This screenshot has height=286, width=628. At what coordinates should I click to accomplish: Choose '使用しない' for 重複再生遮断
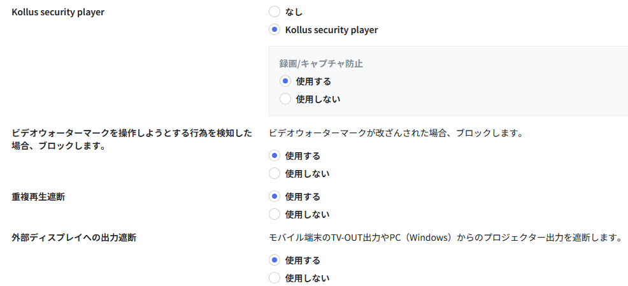[275, 214]
